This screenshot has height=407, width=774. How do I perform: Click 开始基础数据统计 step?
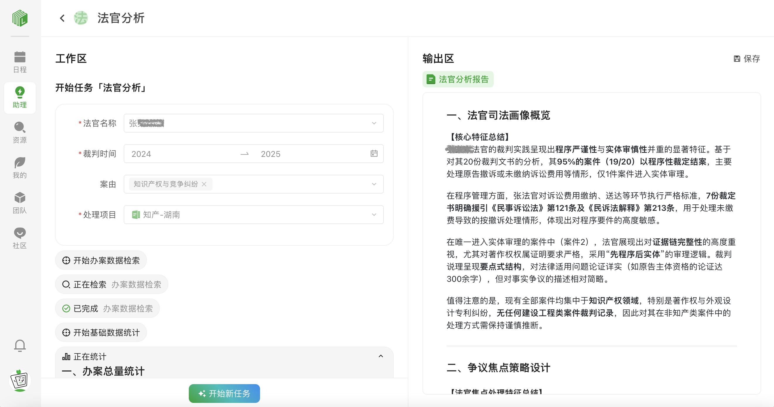(x=101, y=333)
